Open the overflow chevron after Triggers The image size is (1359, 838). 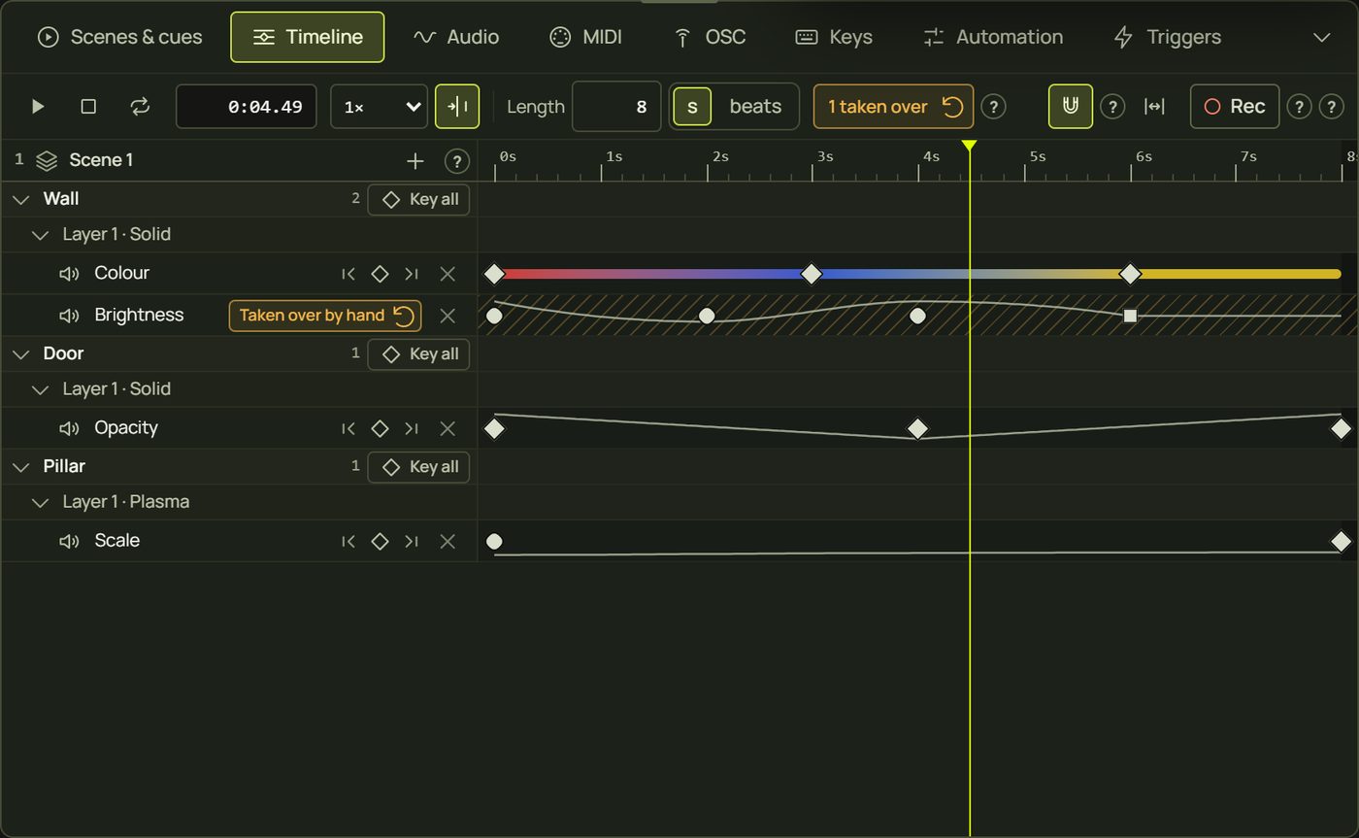pyautogui.click(x=1321, y=38)
